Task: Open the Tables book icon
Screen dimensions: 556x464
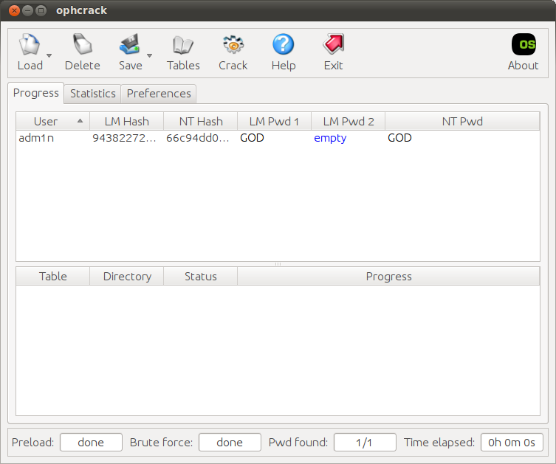Action: coord(183,45)
